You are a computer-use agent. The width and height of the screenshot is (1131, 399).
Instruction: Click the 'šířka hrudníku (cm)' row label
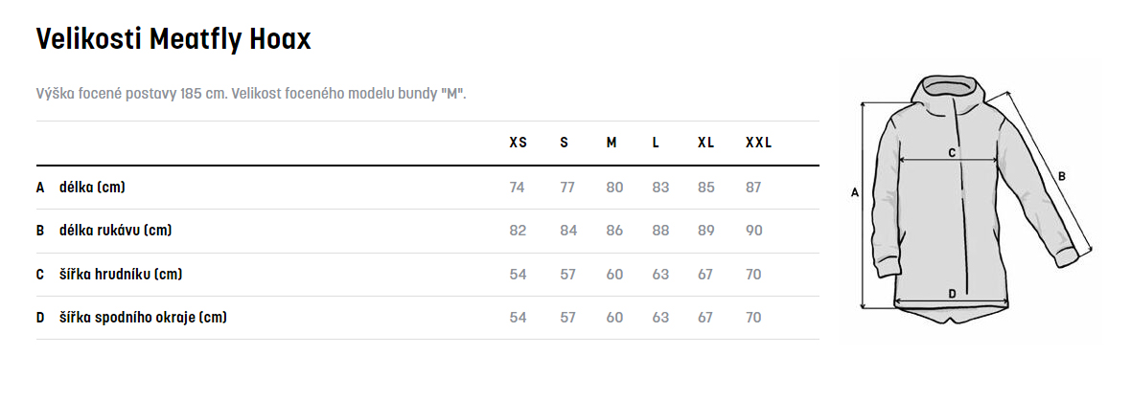tap(121, 275)
